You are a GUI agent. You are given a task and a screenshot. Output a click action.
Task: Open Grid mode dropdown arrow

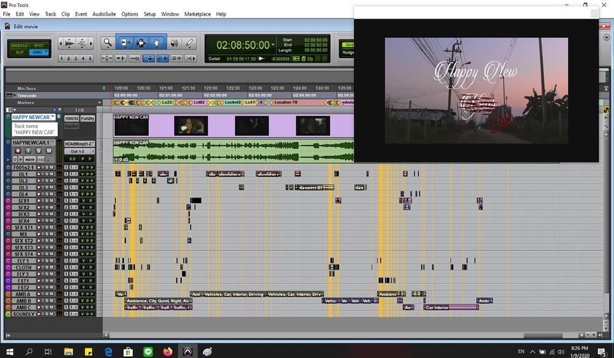click(x=46, y=51)
